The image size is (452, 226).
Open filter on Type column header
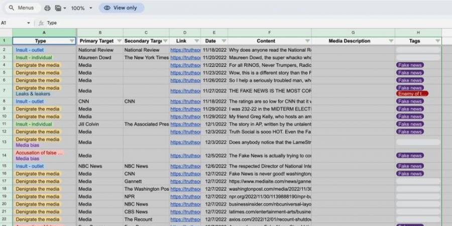click(x=72, y=41)
